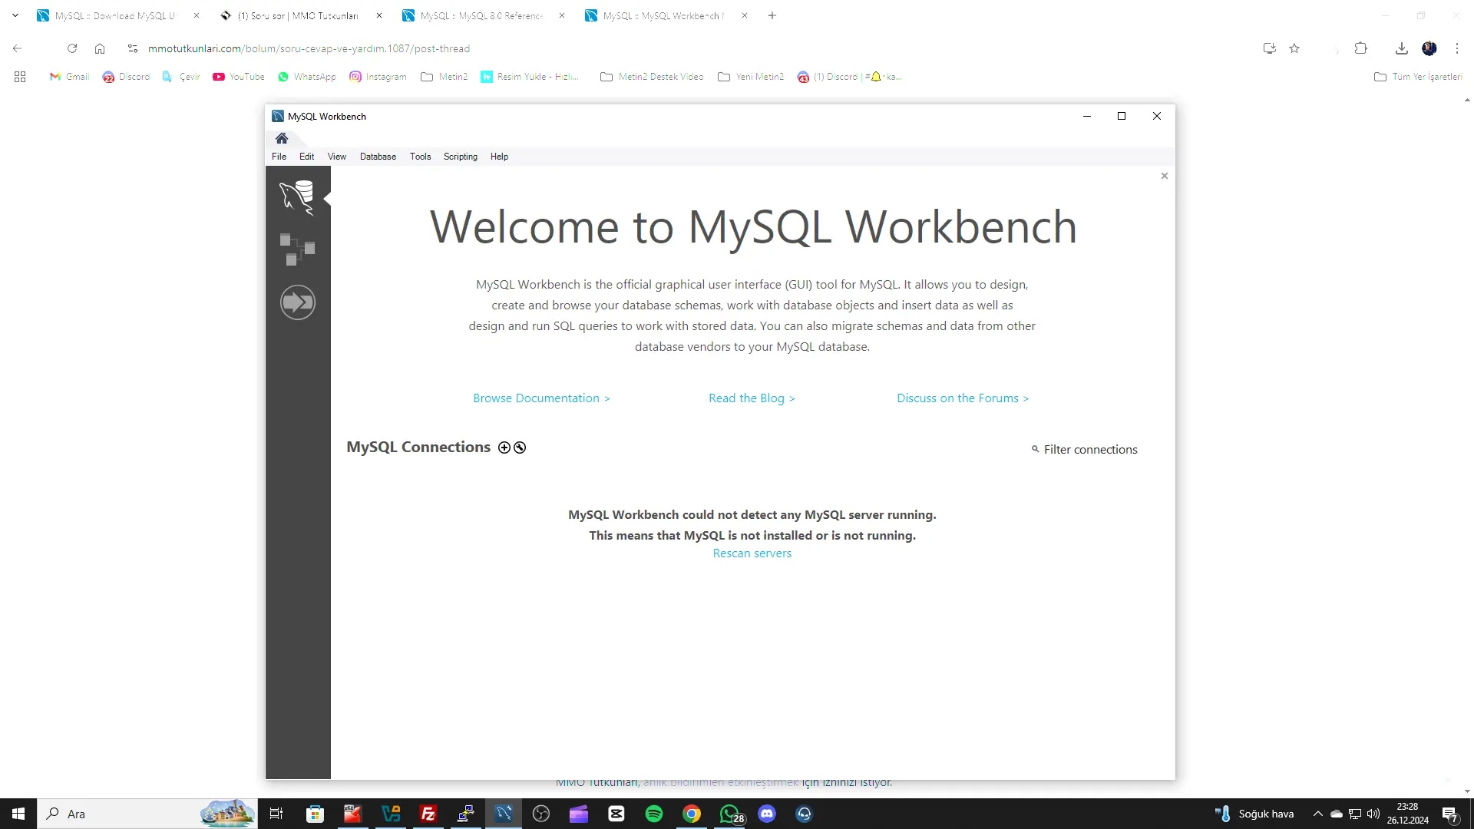
Task: Open the Scripting menu
Action: coord(461,157)
